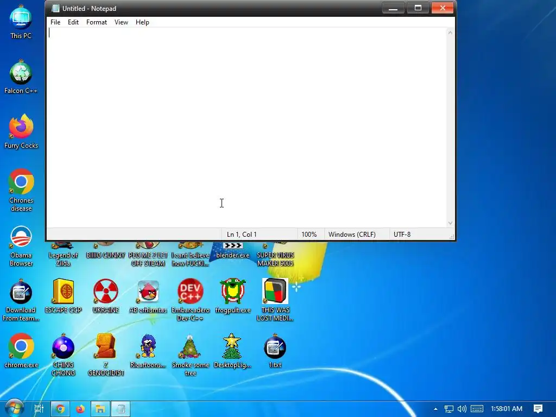Viewport: 556px width, 417px height.
Task: Open the Start menu orb
Action: coord(14,408)
